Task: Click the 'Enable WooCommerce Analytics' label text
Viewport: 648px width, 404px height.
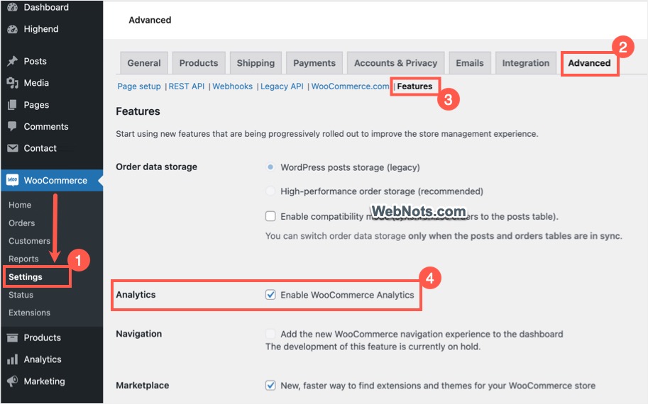Action: (347, 295)
